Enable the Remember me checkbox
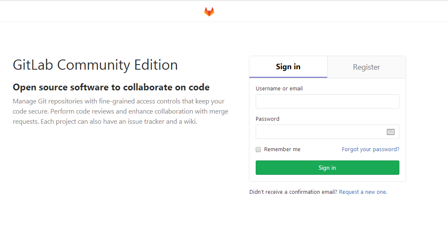This screenshot has width=448, height=228. coord(258,149)
